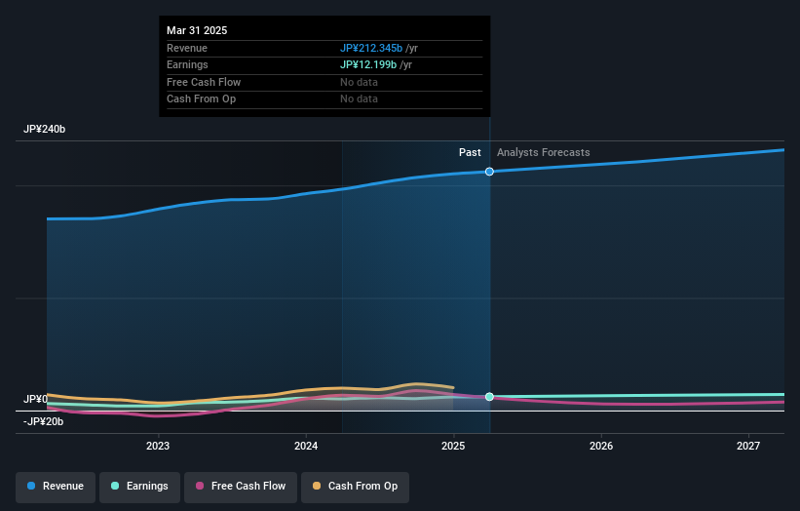Click the tooltip Cash From Op row label

[x=201, y=99]
